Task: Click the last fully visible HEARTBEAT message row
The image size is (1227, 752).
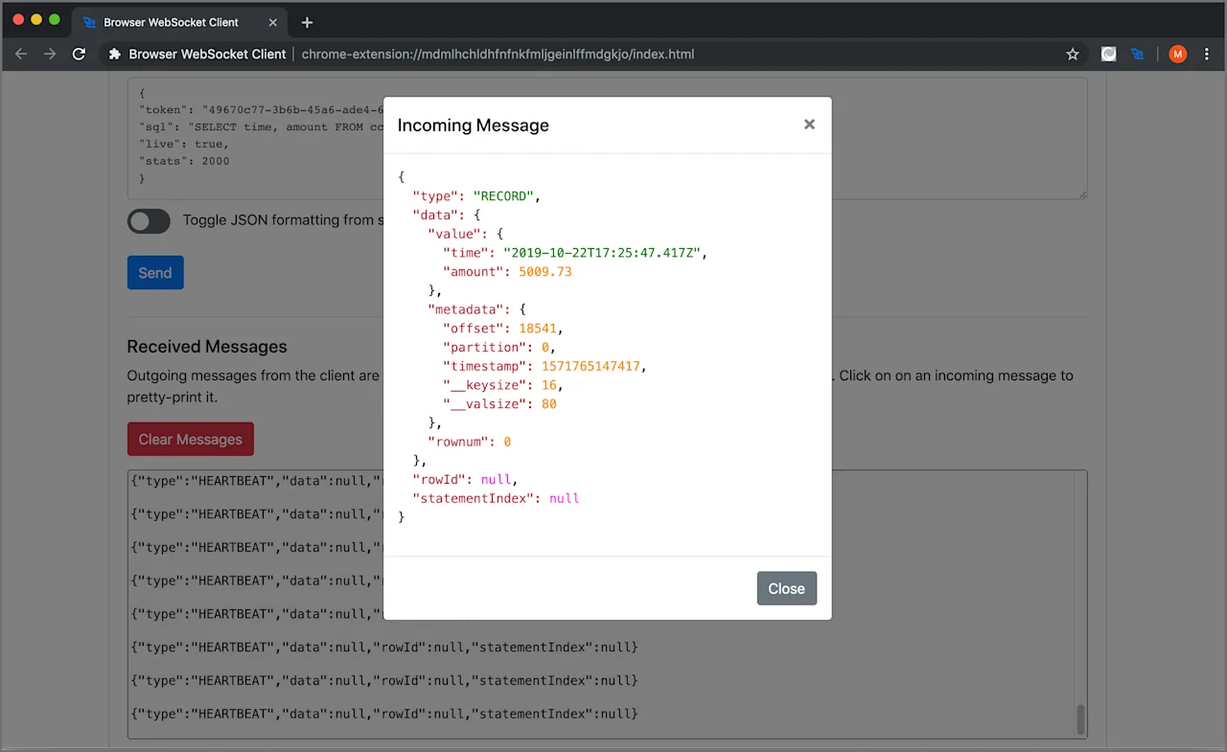Action: pyautogui.click(x=383, y=714)
